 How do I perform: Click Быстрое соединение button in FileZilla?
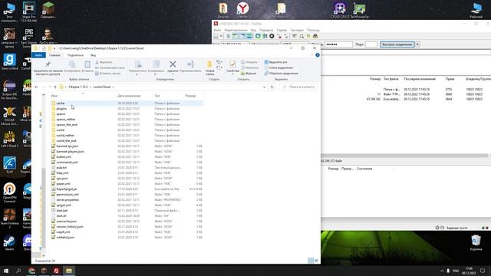[x=397, y=44]
